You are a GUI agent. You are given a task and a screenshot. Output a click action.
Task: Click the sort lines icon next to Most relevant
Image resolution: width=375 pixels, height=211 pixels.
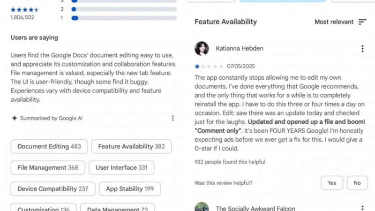(x=362, y=22)
